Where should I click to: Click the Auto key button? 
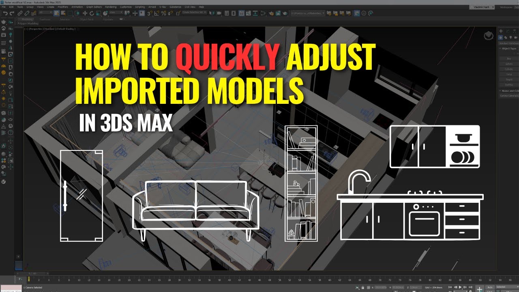tap(490, 287)
